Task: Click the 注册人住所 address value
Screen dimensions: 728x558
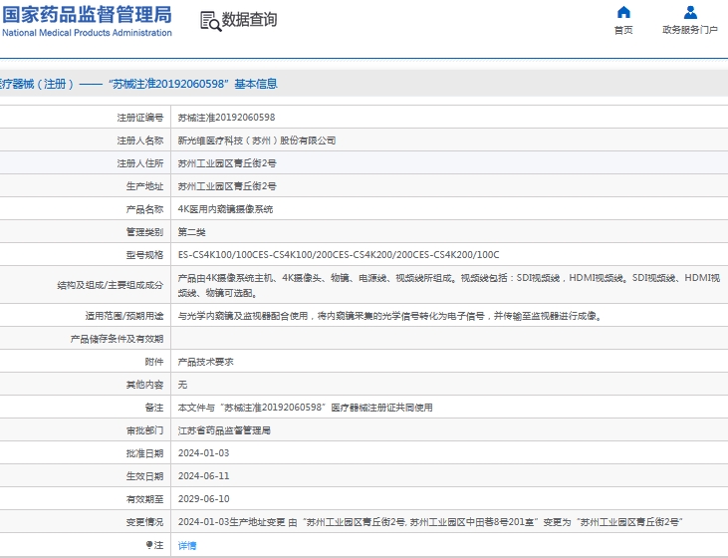Action: tap(227, 163)
